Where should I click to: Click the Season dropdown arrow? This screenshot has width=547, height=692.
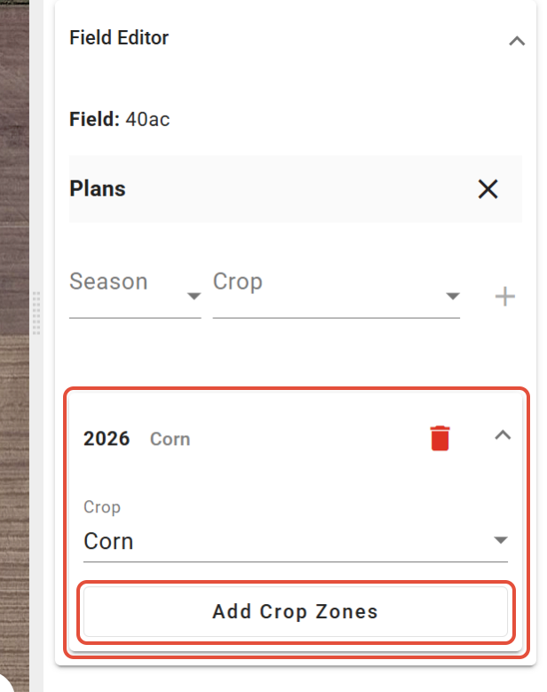(194, 297)
